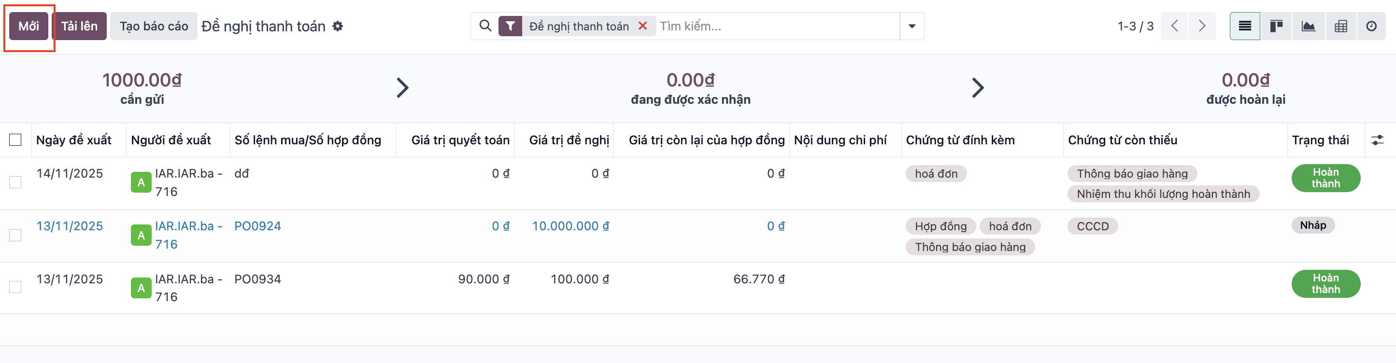Filter by 0.00đ đang được xác nhận
The height and width of the screenshot is (363, 1396).
690,88
